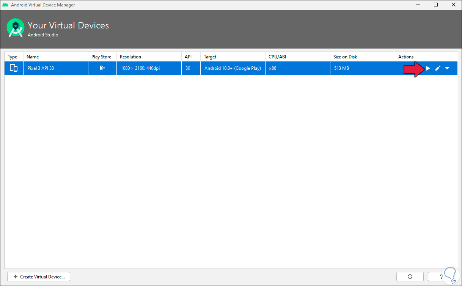
Task: Click Create Virtual Device button
Action: [x=39, y=277]
